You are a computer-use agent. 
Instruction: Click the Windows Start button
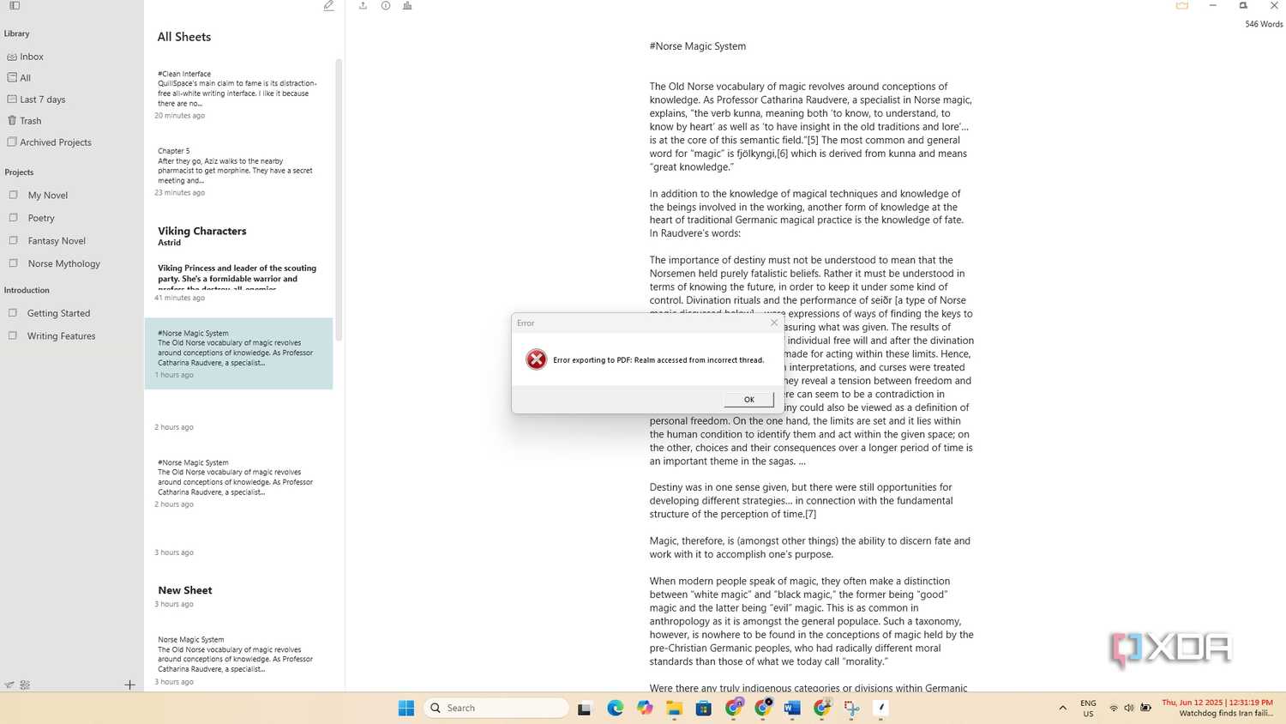click(406, 708)
